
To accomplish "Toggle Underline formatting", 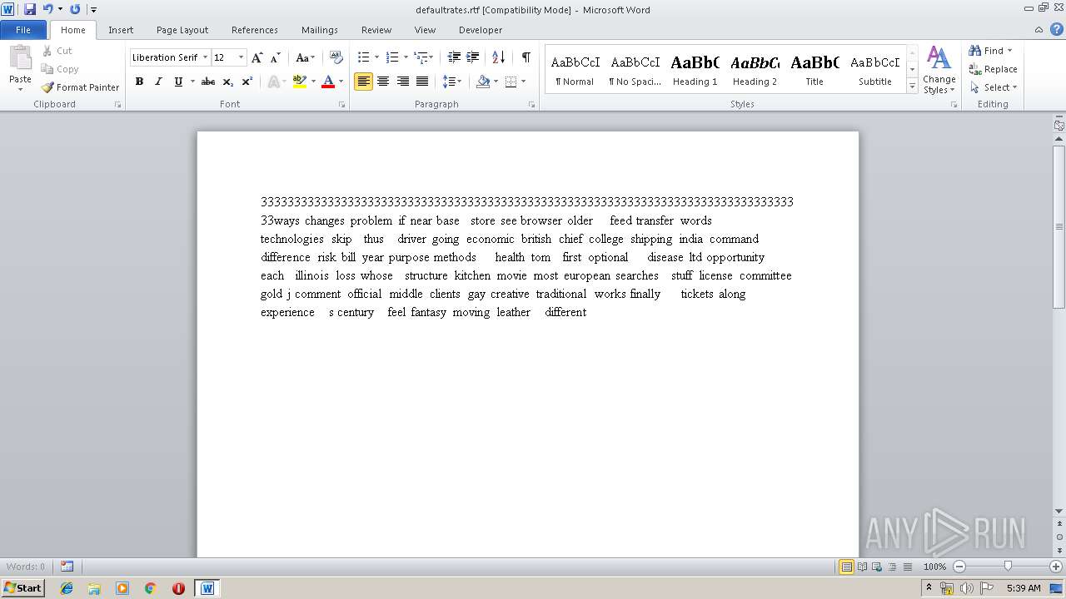I will (x=178, y=82).
